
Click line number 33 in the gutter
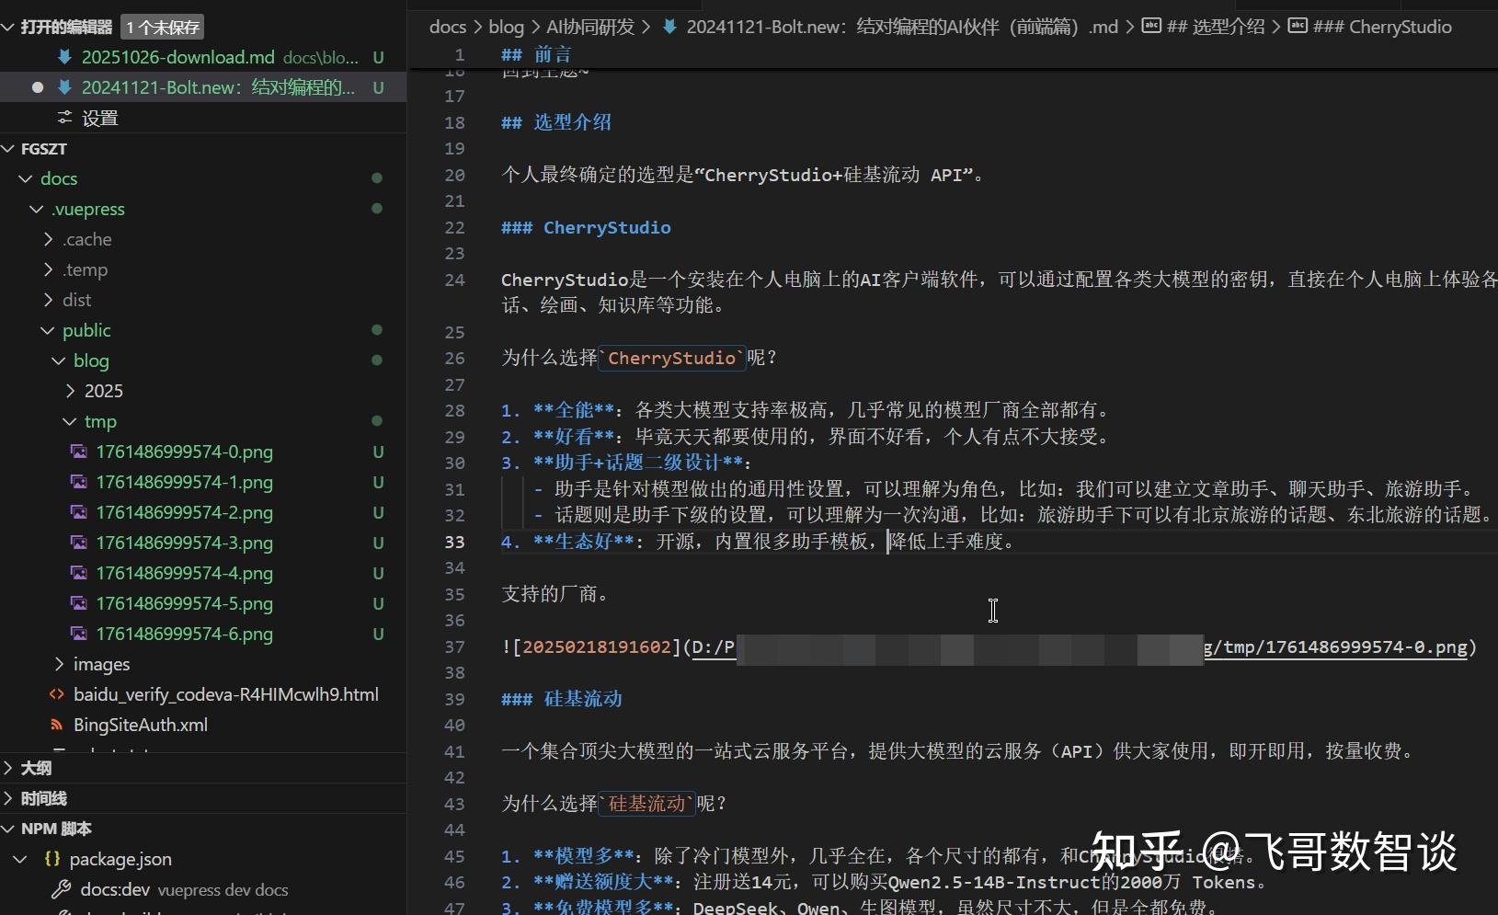pos(455,542)
